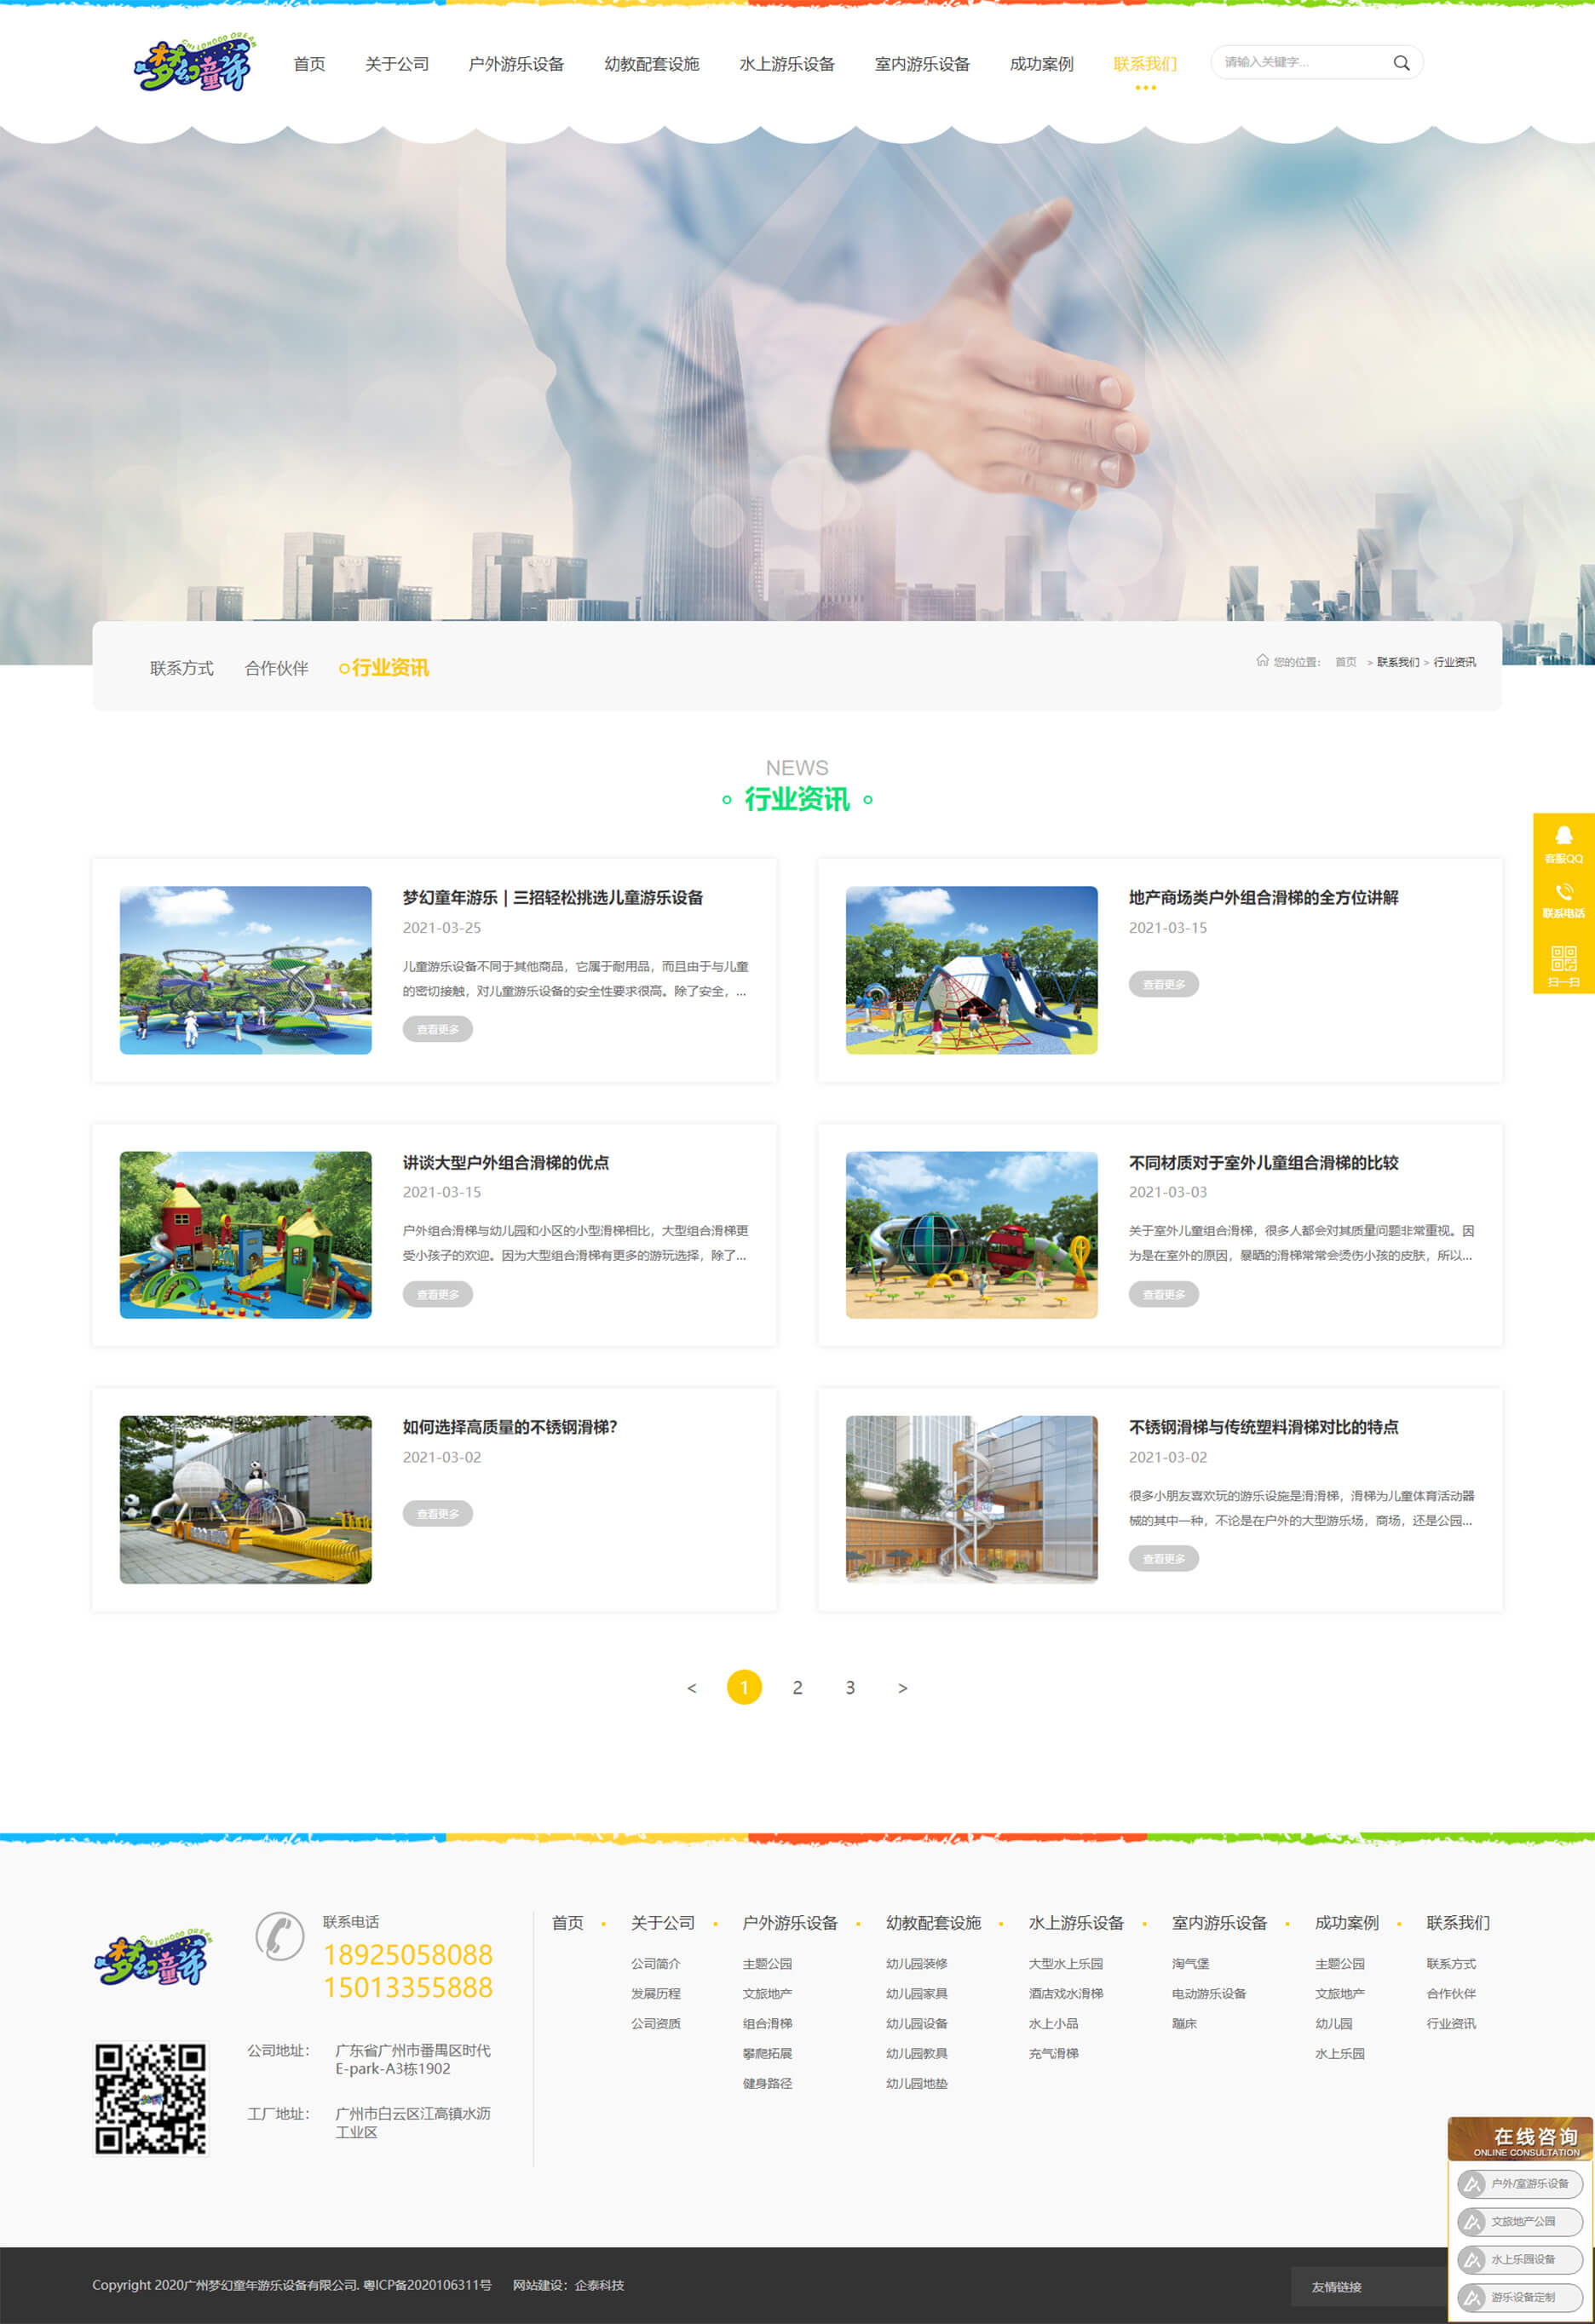Click the search magnifier icon
Screen dimensions: 1595x2324
click(1401, 63)
